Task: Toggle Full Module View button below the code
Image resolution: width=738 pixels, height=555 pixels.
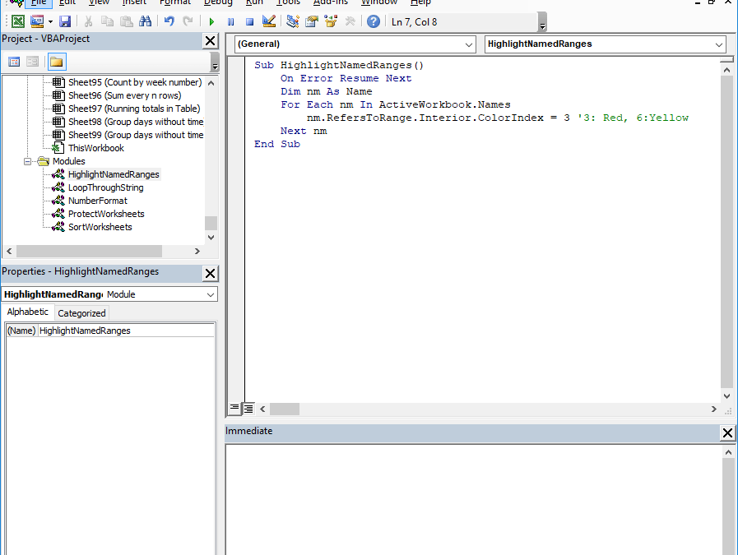Action: coord(248,409)
